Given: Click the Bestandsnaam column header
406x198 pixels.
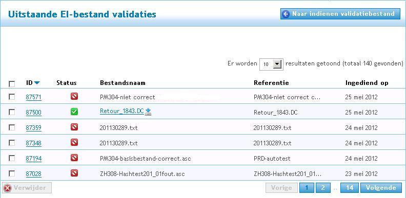Looking at the screenshot, I should point(123,83).
